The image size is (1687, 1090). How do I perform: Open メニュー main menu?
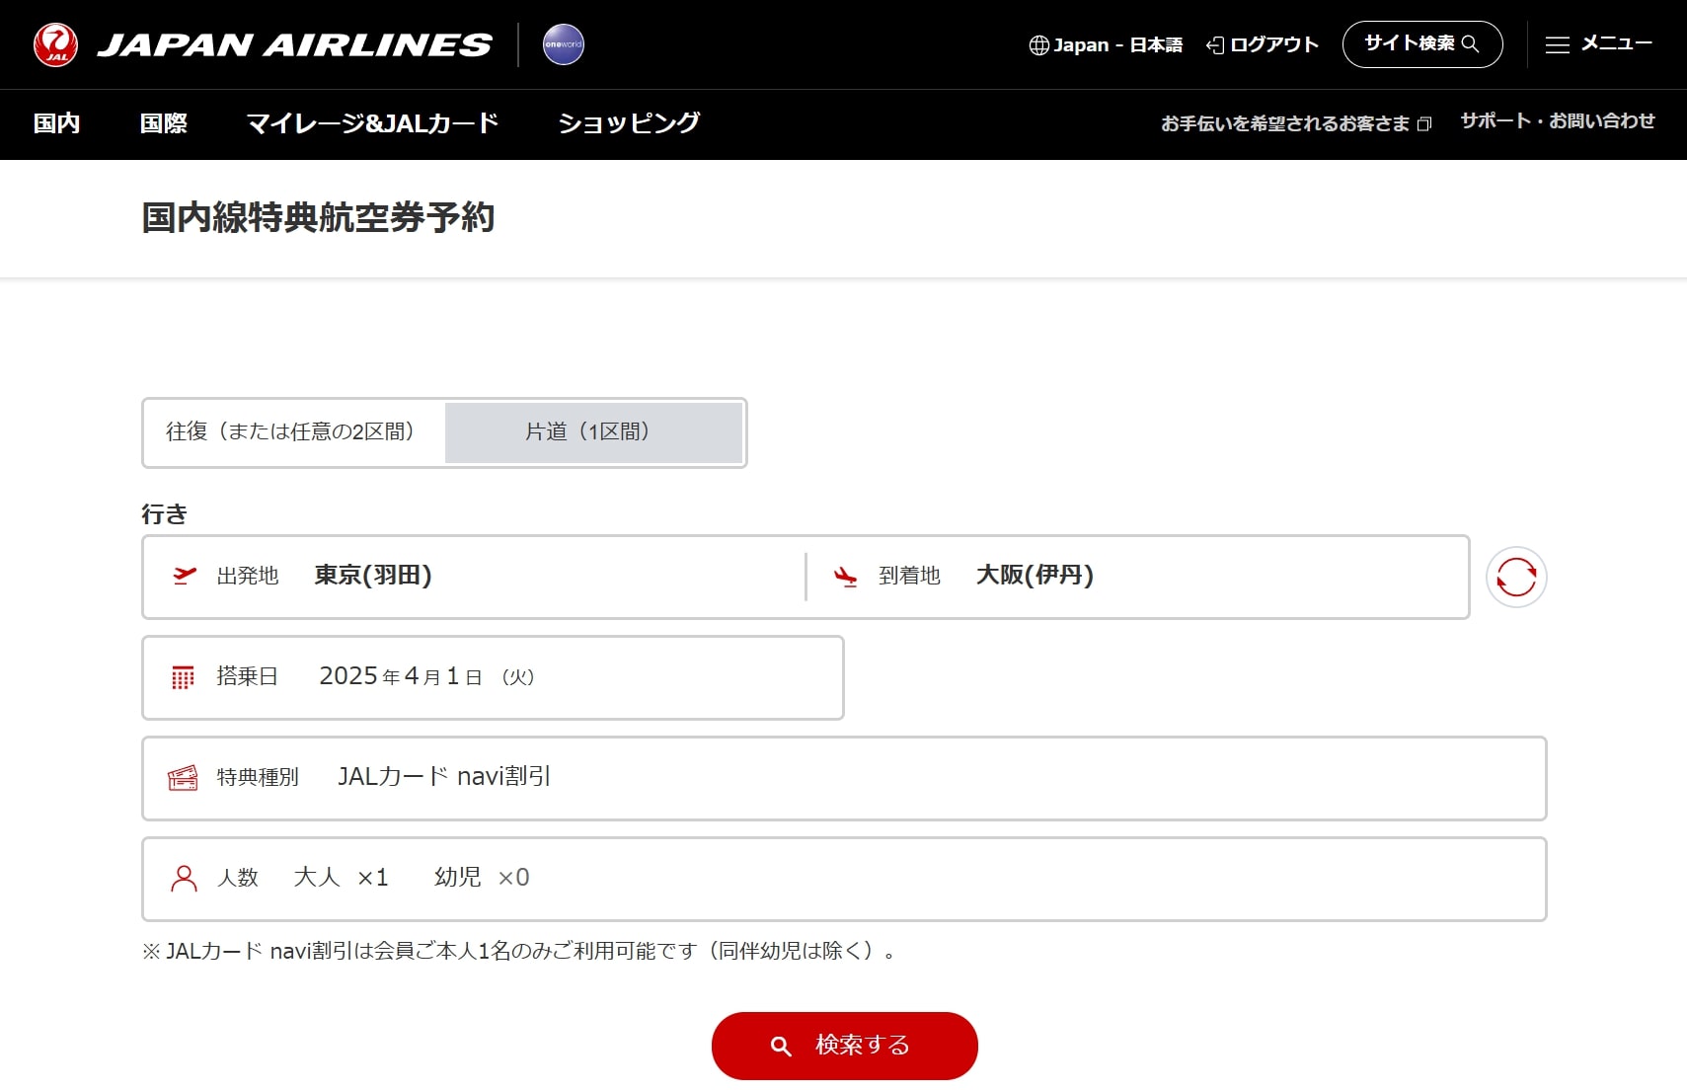1598,44
